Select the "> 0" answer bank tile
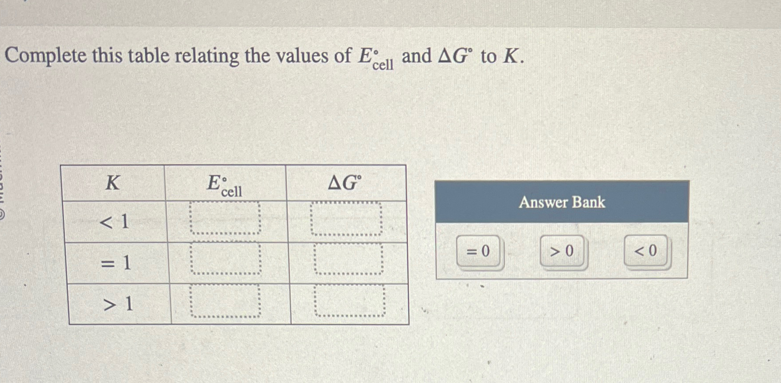 tap(563, 250)
